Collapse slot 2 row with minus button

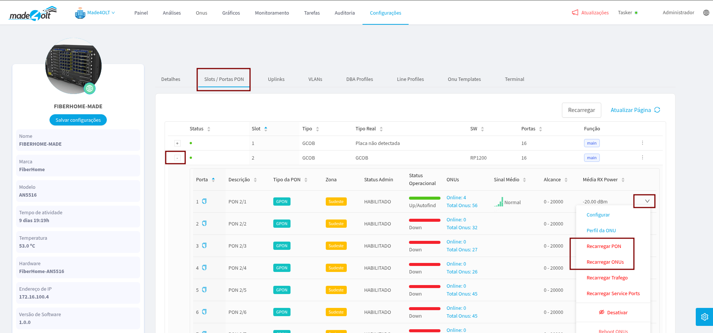(x=177, y=158)
